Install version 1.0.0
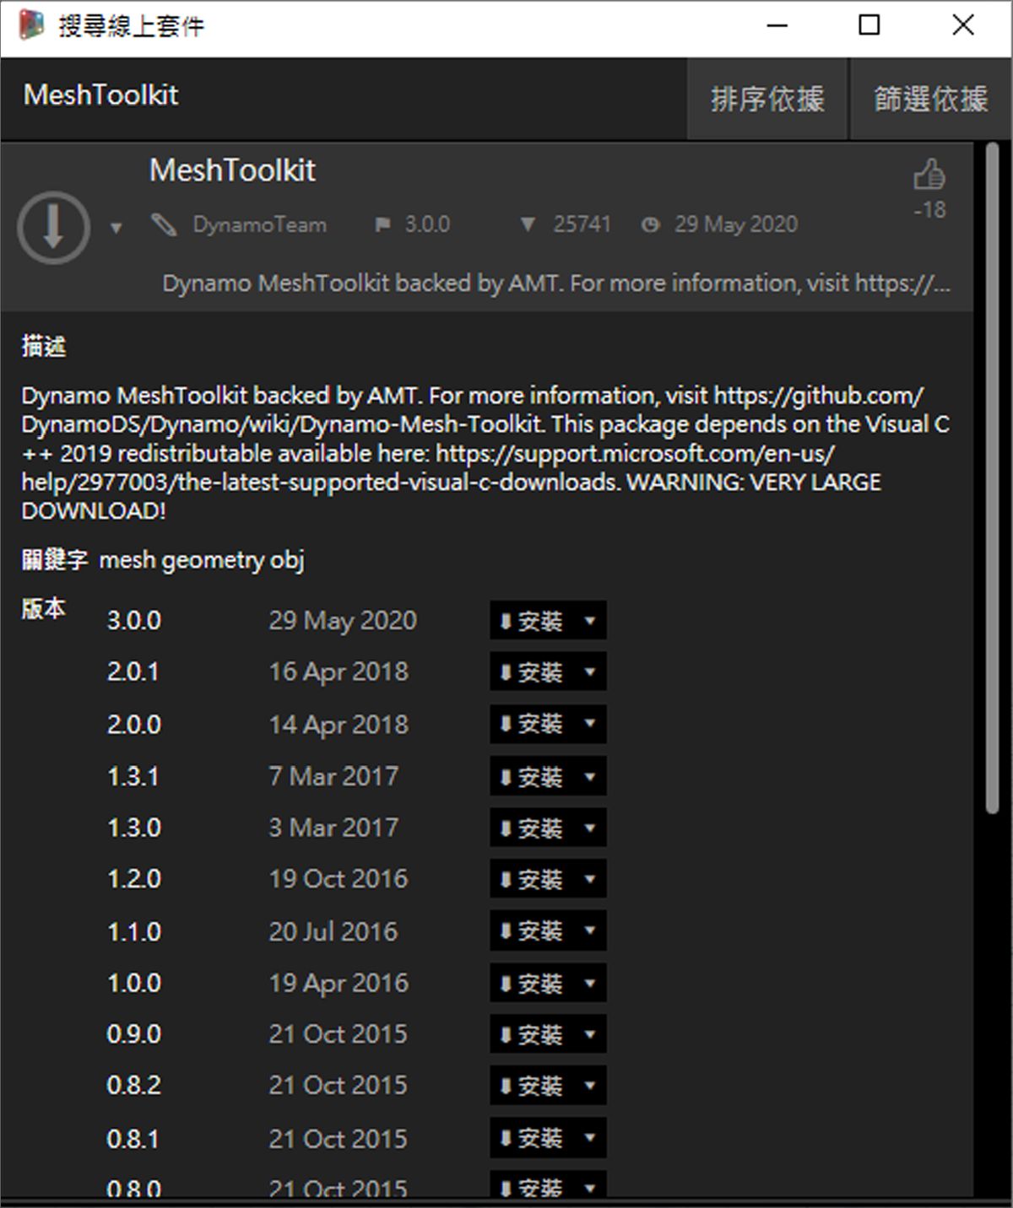This screenshot has height=1208, width=1013. point(531,983)
